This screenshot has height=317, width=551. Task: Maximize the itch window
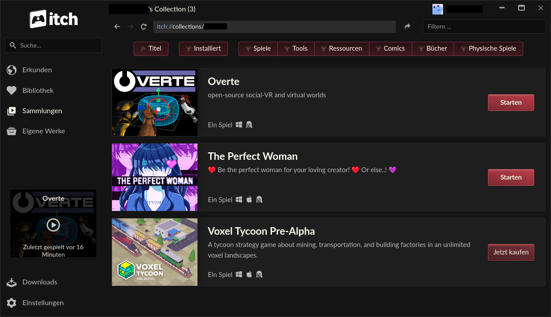click(x=521, y=8)
